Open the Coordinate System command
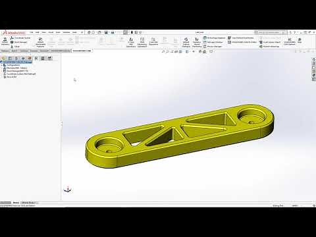 tap(20, 38)
